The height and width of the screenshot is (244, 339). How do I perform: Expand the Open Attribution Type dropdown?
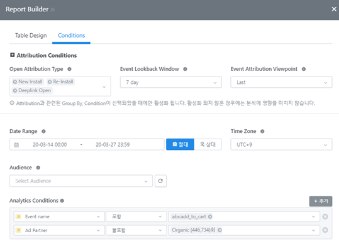[x=104, y=87]
